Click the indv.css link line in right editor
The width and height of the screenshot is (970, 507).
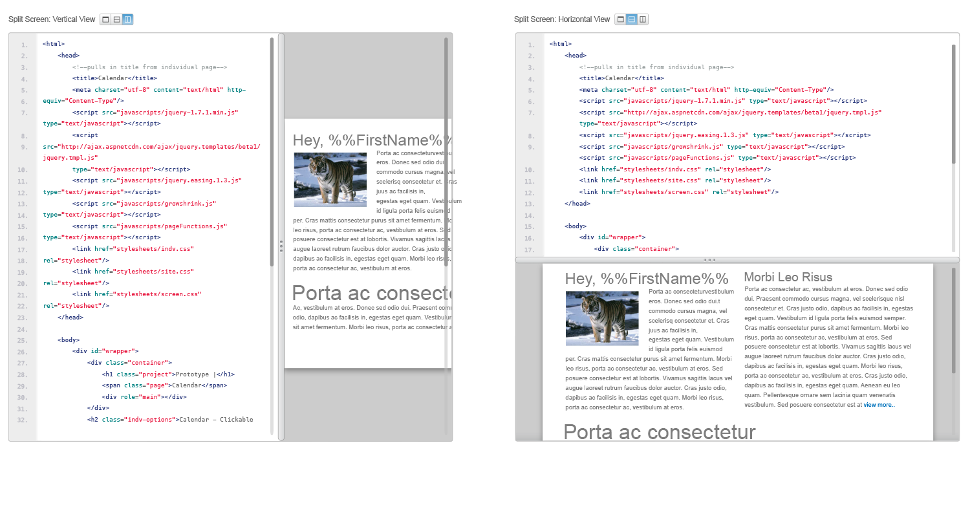click(x=675, y=169)
